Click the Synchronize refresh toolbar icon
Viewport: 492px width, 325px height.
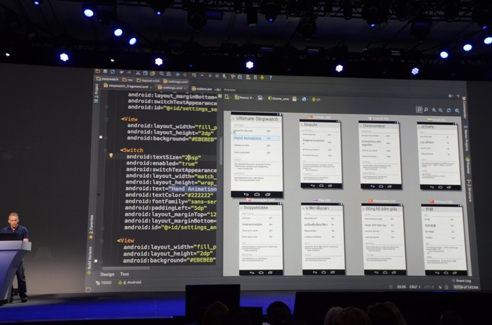(113, 72)
